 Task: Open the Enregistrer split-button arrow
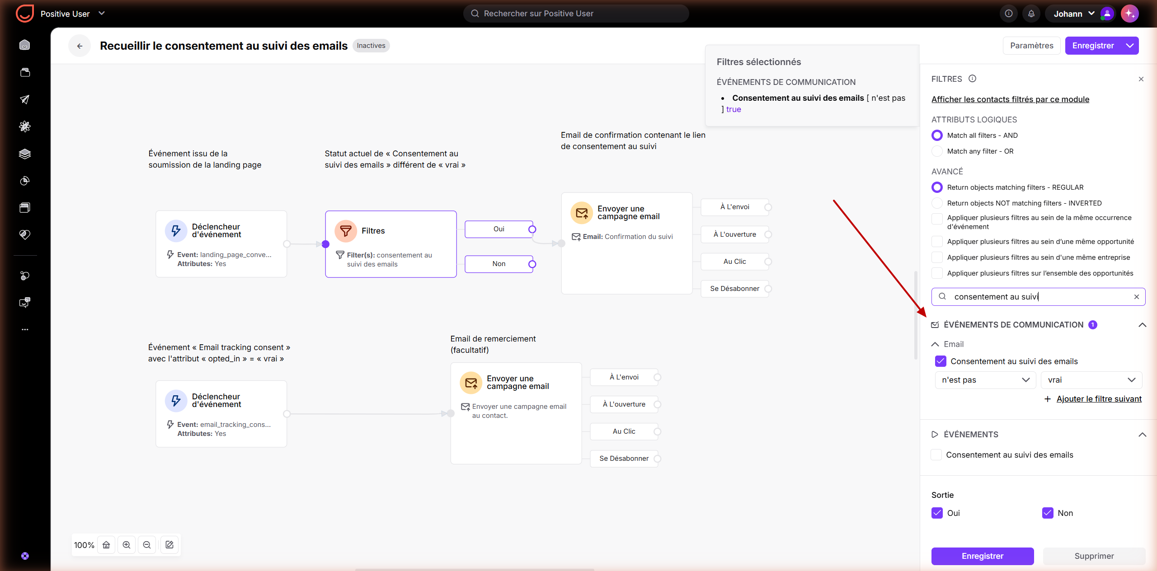click(x=1130, y=46)
